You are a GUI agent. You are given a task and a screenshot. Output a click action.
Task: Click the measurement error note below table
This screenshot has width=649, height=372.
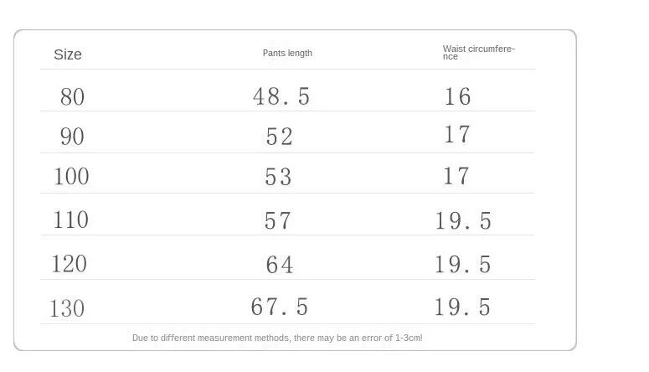point(277,338)
